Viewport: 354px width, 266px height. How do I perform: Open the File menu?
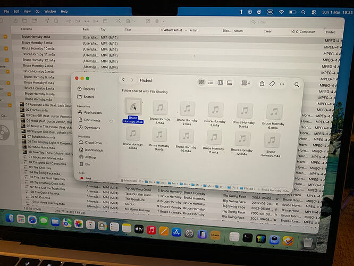[6, 11]
